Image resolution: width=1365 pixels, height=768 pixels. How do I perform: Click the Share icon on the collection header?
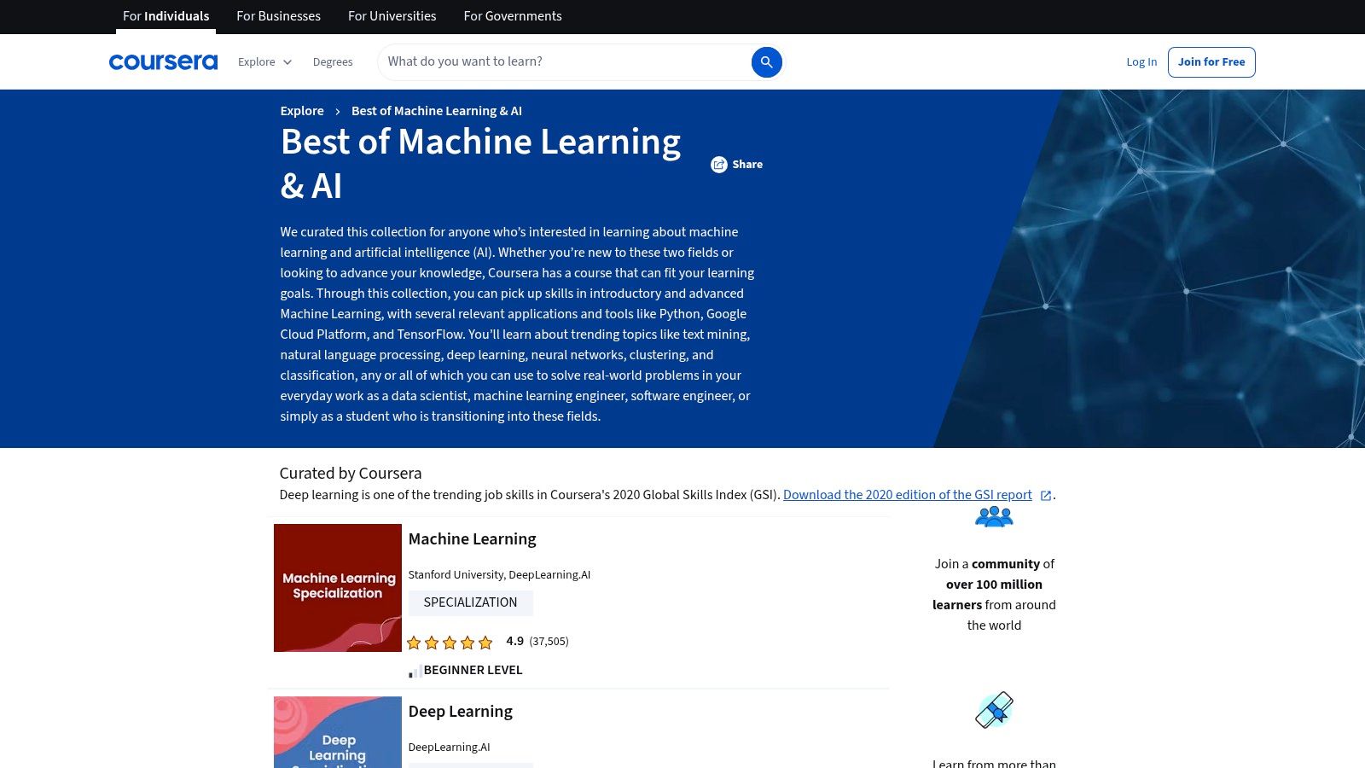pyautogui.click(x=720, y=164)
